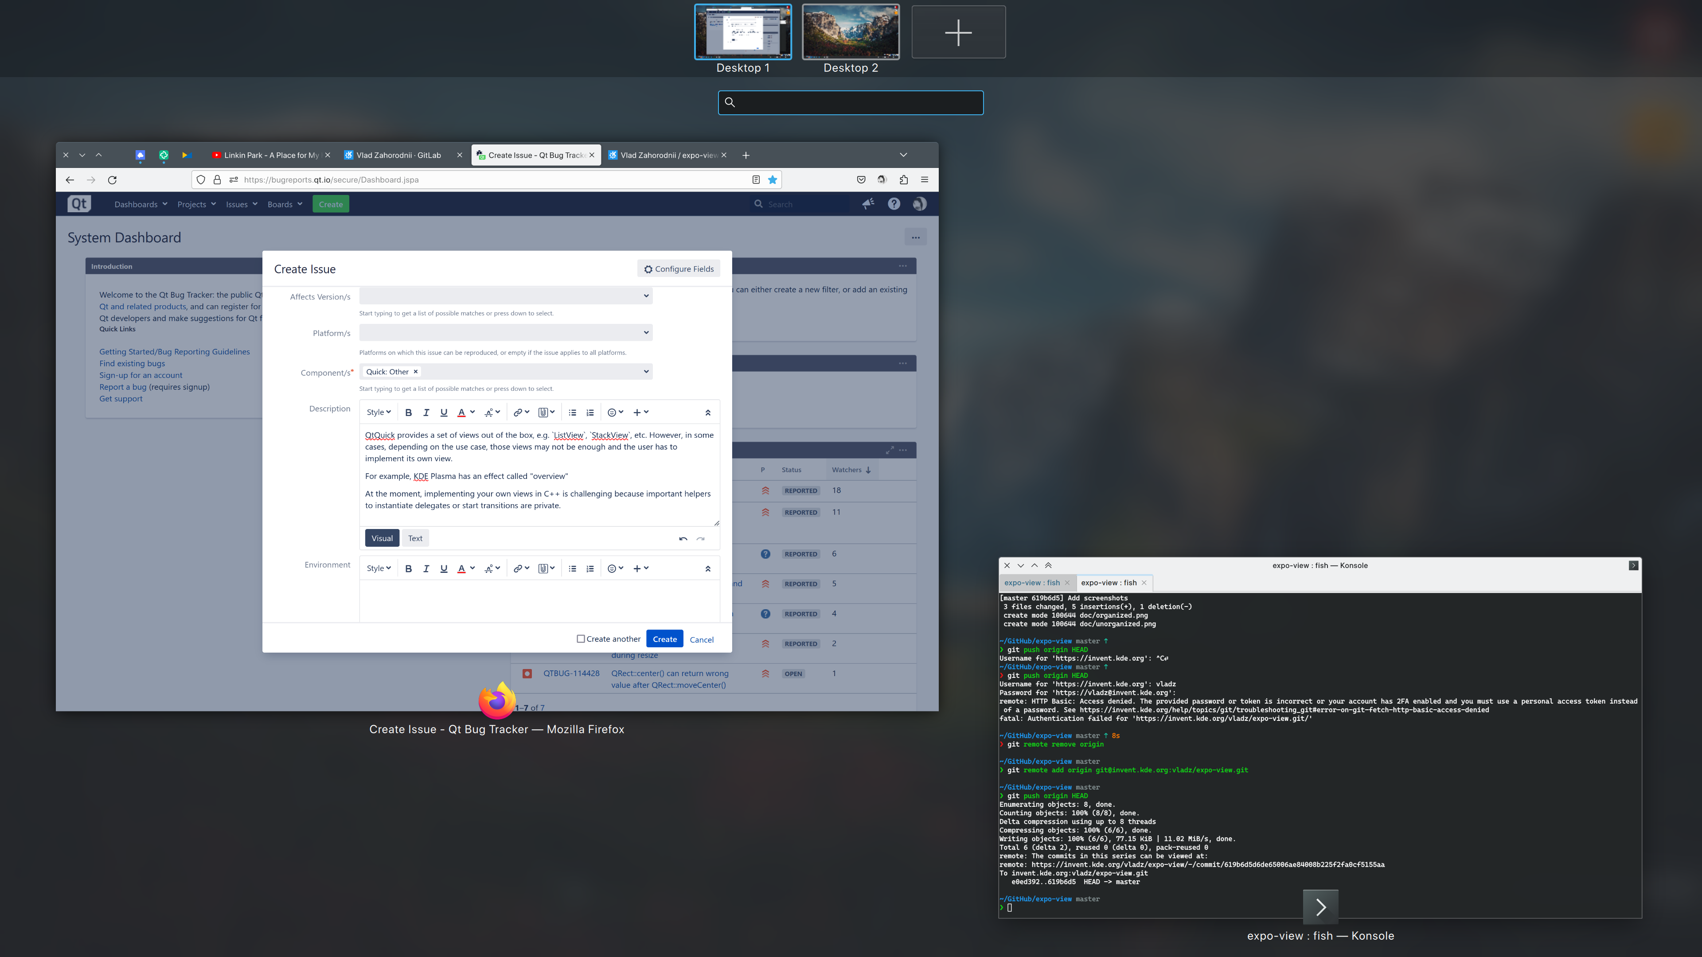Open Getting Started/Bug Reporting Guidelines link
The image size is (1702, 957).
175,351
